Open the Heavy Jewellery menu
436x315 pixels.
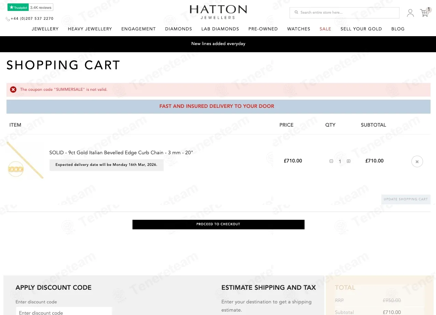[90, 29]
